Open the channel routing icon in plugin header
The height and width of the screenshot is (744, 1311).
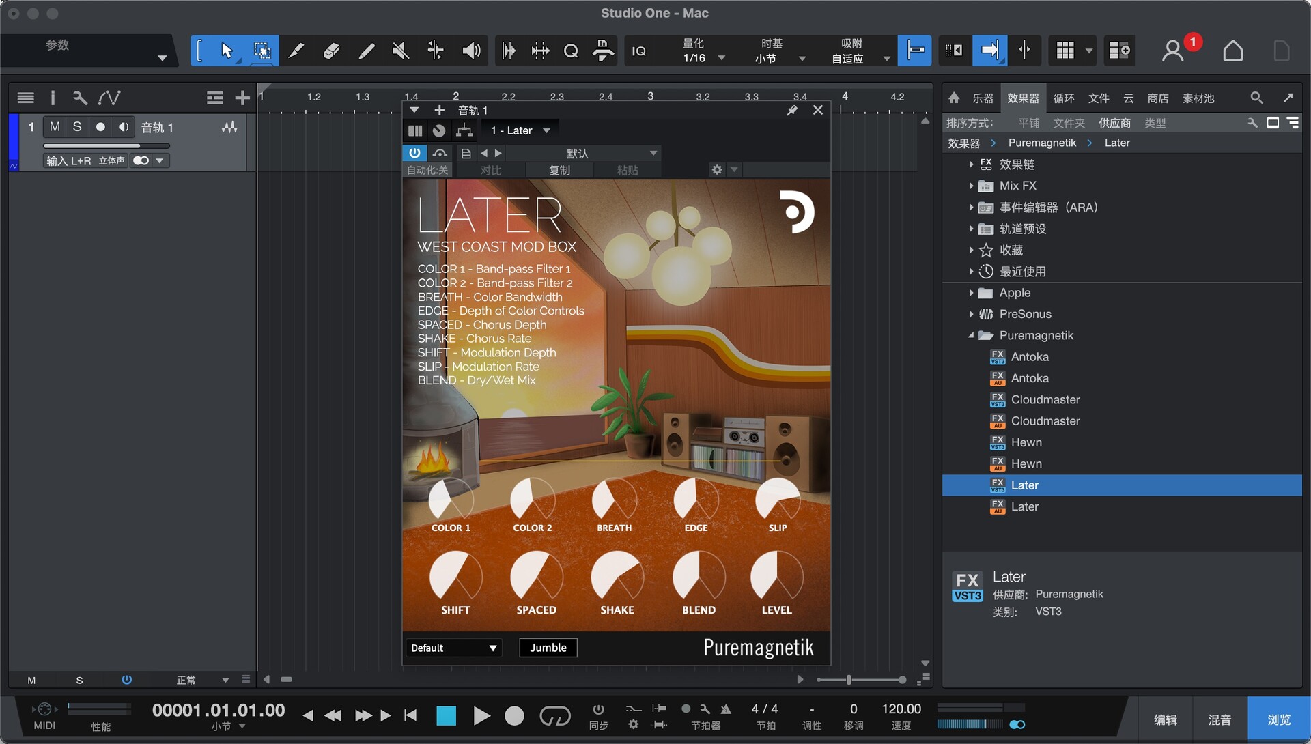[464, 130]
